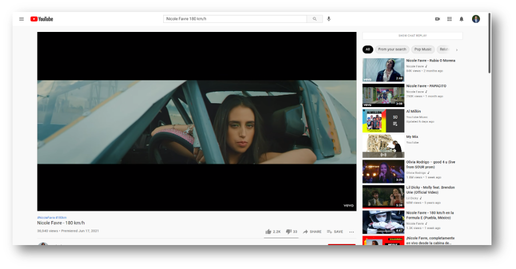The width and height of the screenshot is (516, 269).
Task: Click the Lil Dicky Molly video title
Action: (x=430, y=190)
